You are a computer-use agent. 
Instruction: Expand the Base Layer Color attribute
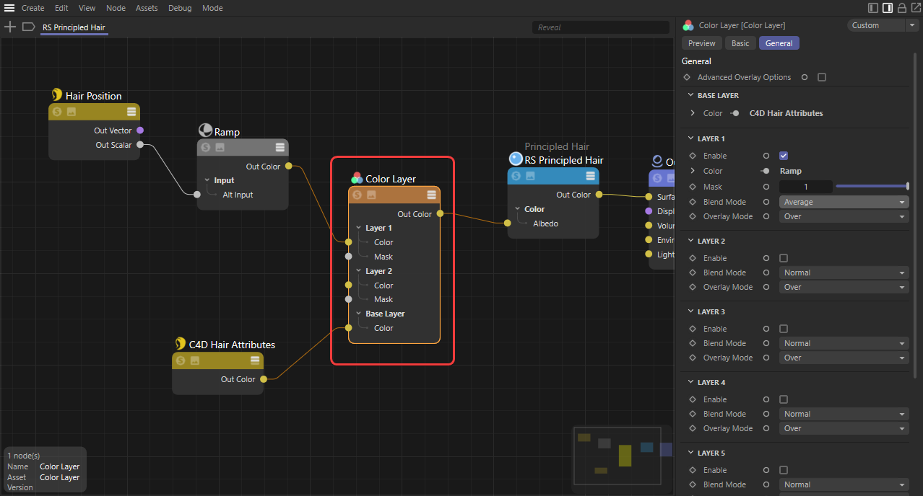(x=693, y=113)
